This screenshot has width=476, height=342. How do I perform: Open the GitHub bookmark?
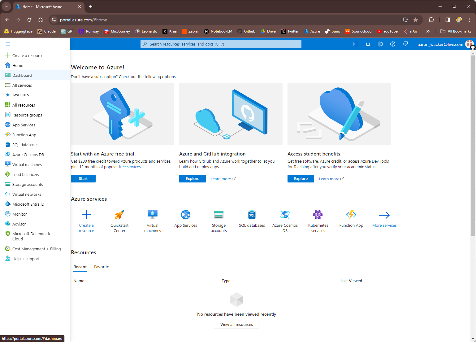[x=246, y=31]
